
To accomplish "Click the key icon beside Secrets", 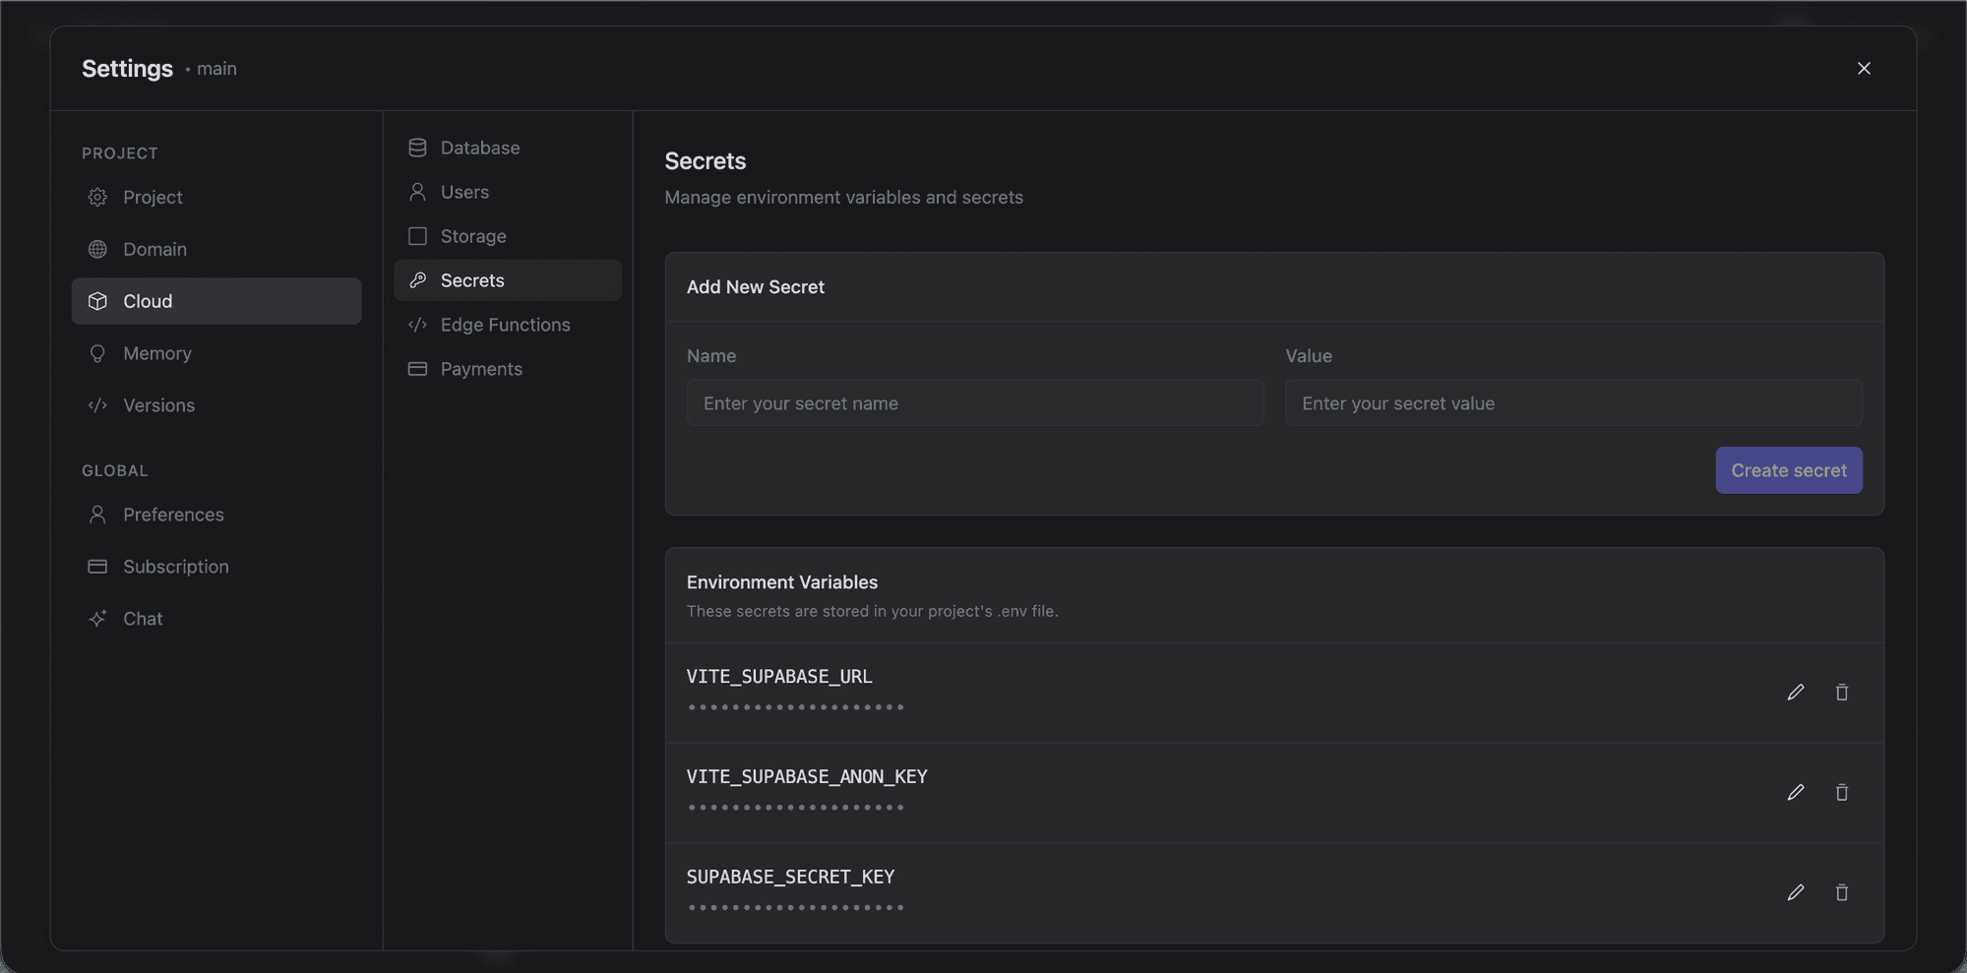I will [417, 280].
